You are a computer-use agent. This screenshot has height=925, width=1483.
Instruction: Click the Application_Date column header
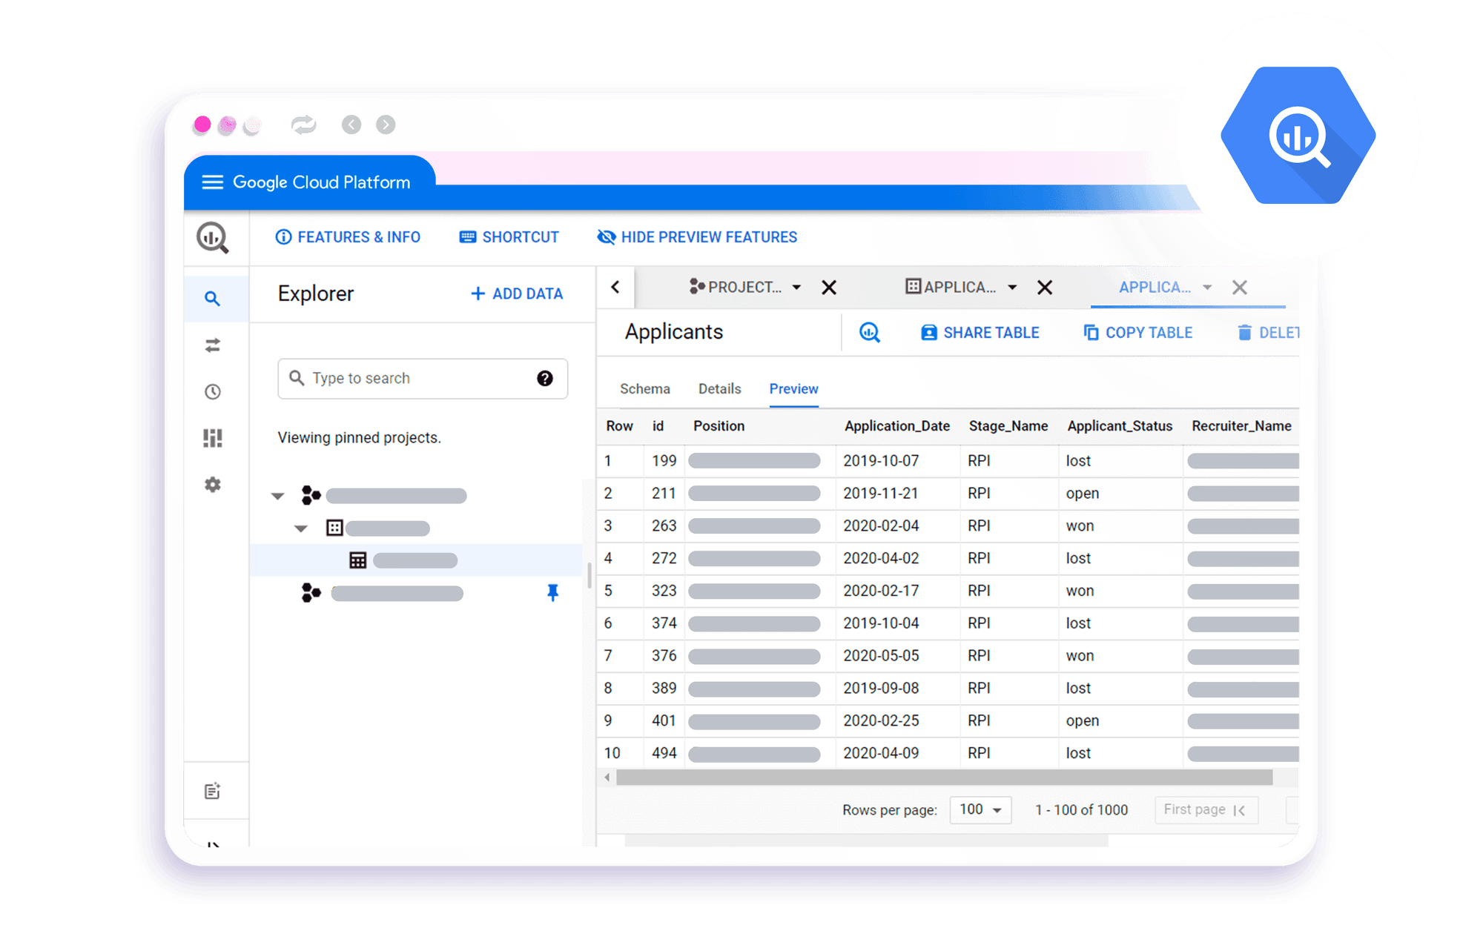[x=897, y=426]
